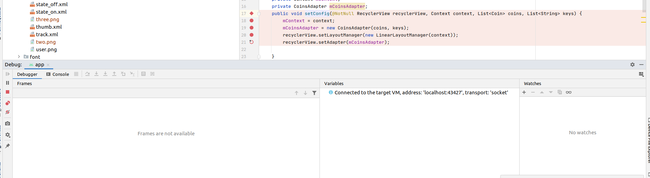Select previous frame with up arrow

297,93
